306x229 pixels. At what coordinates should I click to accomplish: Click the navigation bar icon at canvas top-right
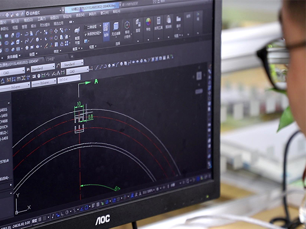[199, 76]
